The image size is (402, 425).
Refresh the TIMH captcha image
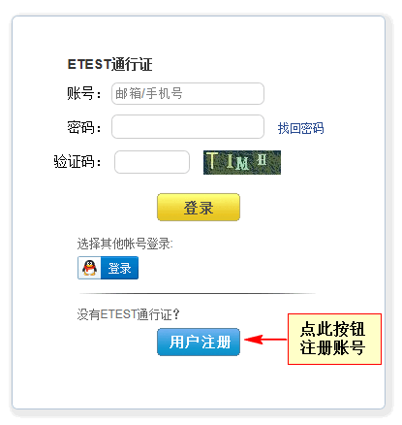[242, 162]
